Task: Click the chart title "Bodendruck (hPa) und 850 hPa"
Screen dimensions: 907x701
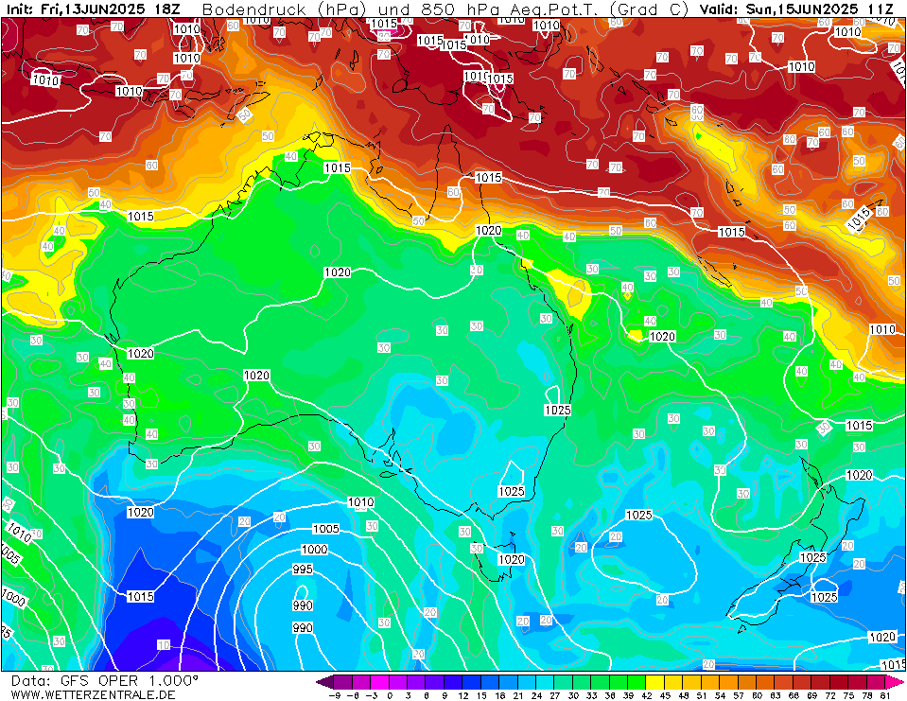Action: coord(352,9)
